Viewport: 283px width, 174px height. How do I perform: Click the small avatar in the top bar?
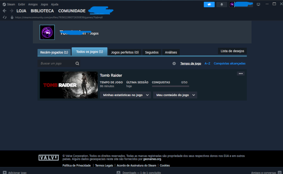pos(232,4)
